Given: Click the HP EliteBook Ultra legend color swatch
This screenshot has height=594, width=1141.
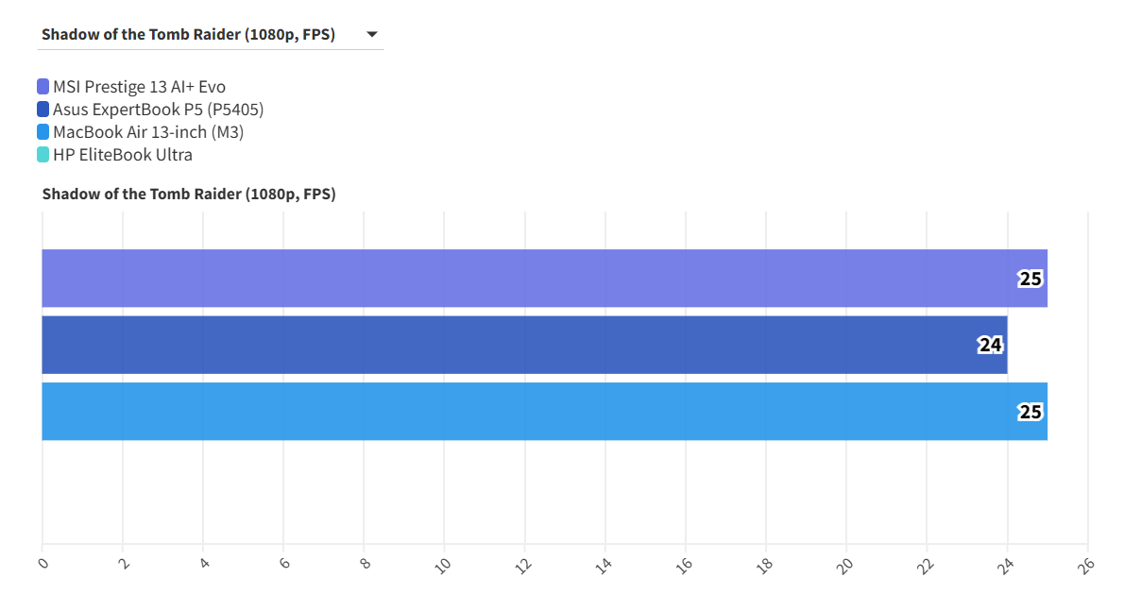Looking at the screenshot, I should pos(43,155).
